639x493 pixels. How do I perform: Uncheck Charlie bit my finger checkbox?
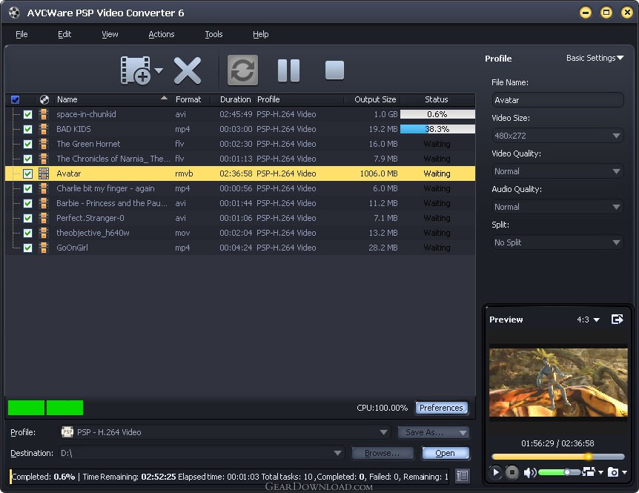27,188
